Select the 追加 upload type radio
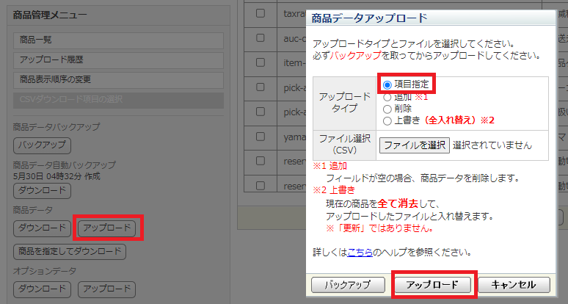 (387, 97)
